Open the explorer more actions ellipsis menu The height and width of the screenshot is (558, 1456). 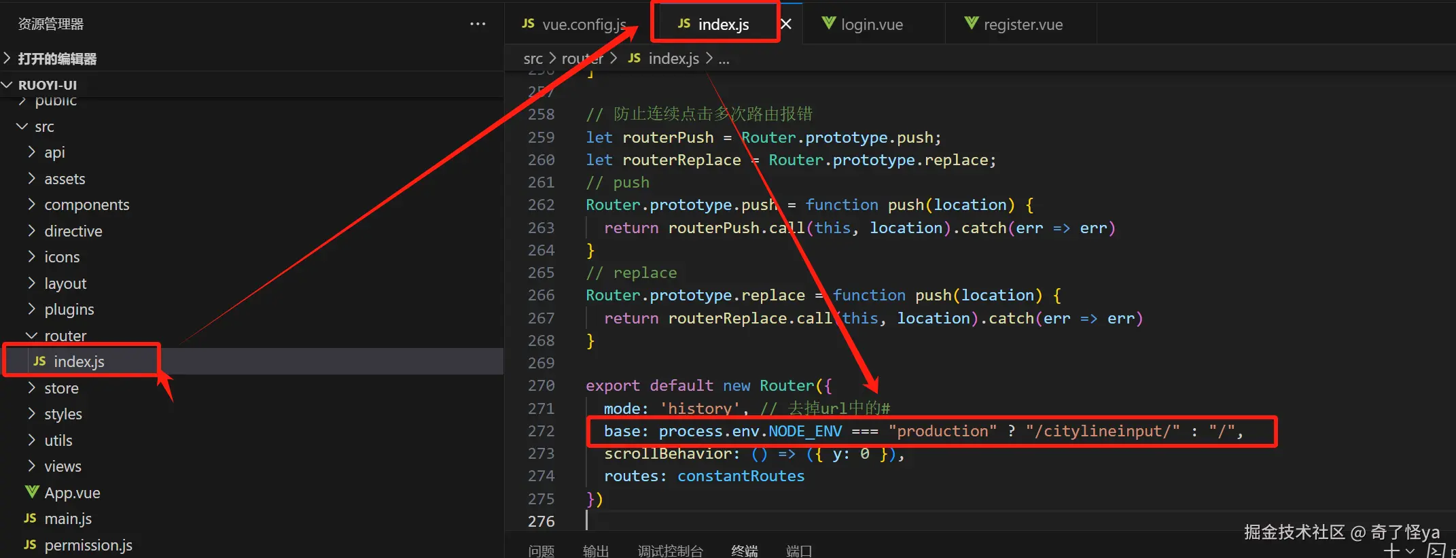point(478,24)
